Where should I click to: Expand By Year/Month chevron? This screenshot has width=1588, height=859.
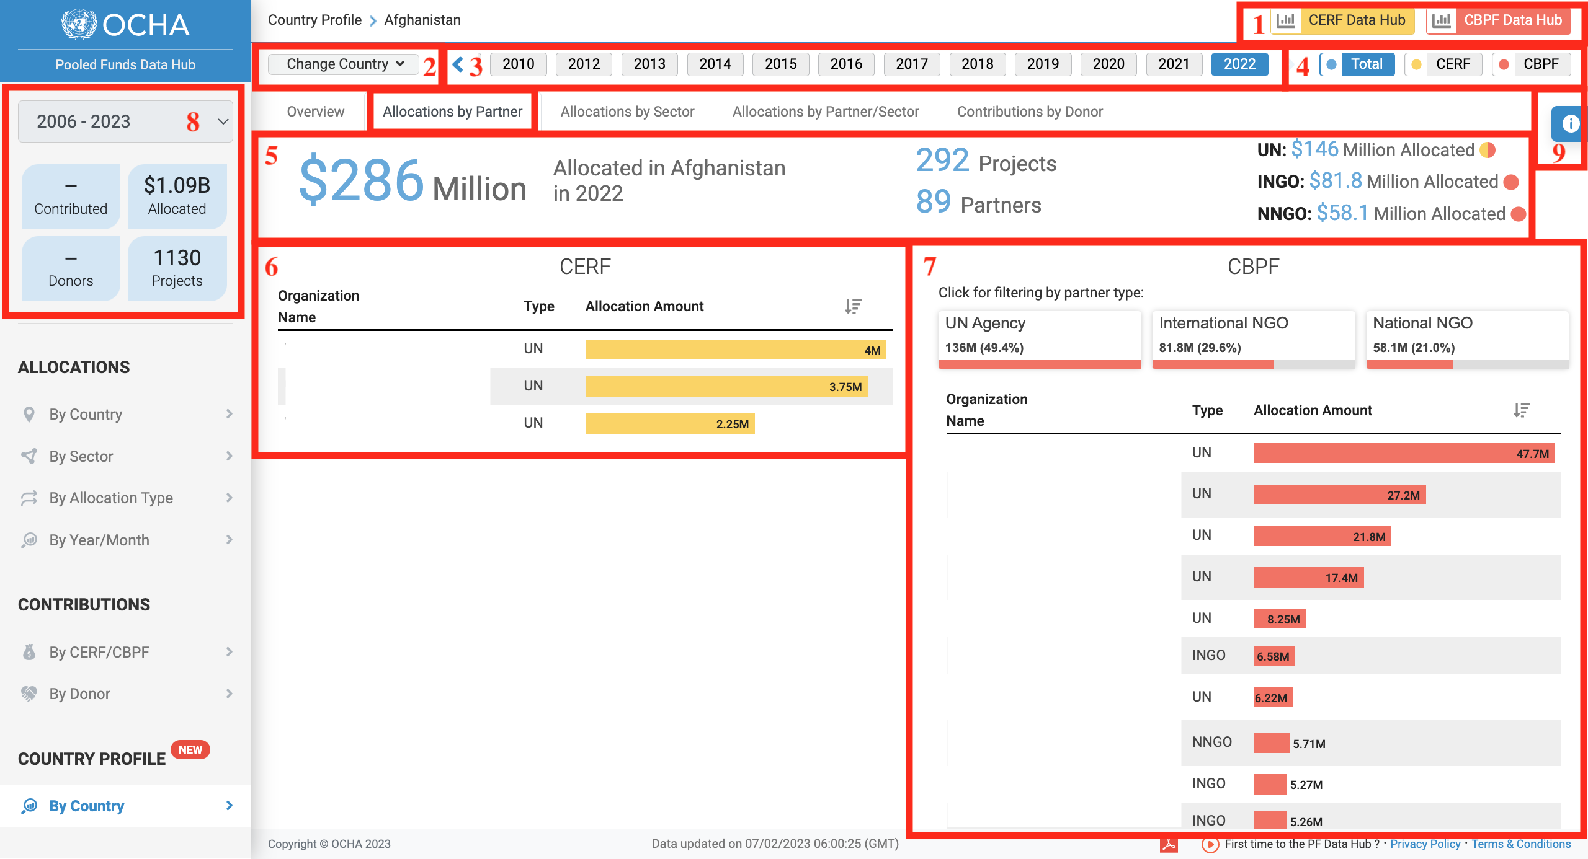click(x=230, y=540)
